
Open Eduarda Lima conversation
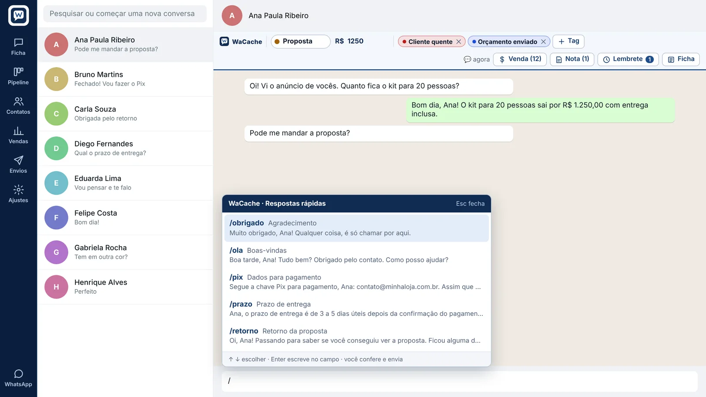click(125, 183)
